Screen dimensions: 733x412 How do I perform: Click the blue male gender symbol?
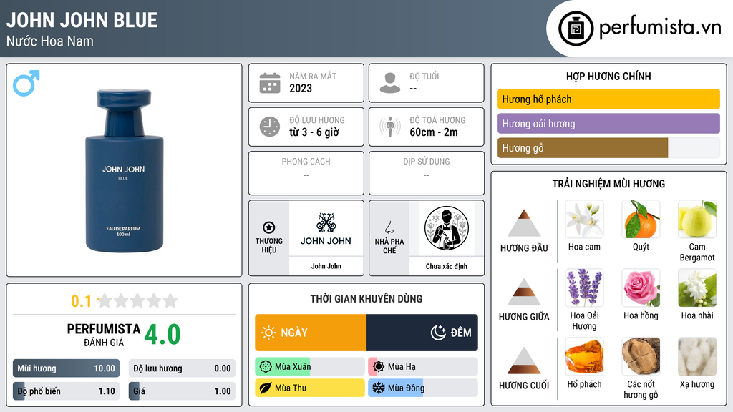click(x=26, y=83)
